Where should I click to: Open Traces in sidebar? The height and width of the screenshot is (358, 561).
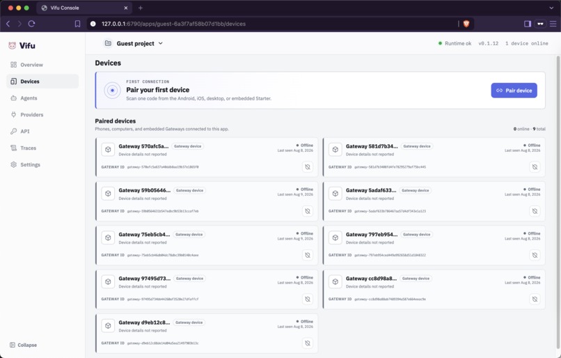tap(42, 148)
